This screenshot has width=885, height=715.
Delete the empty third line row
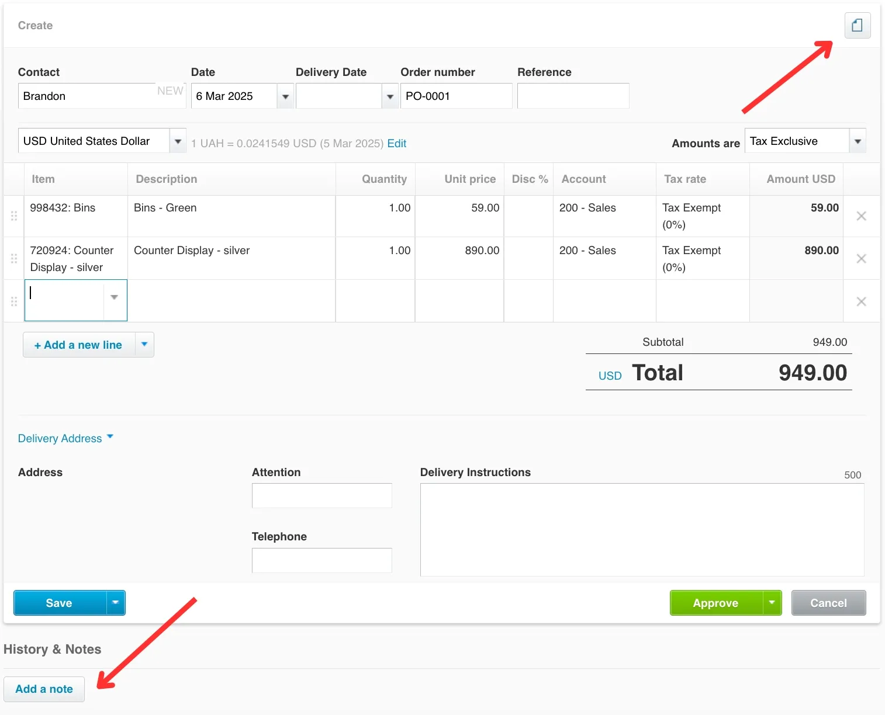click(x=861, y=301)
